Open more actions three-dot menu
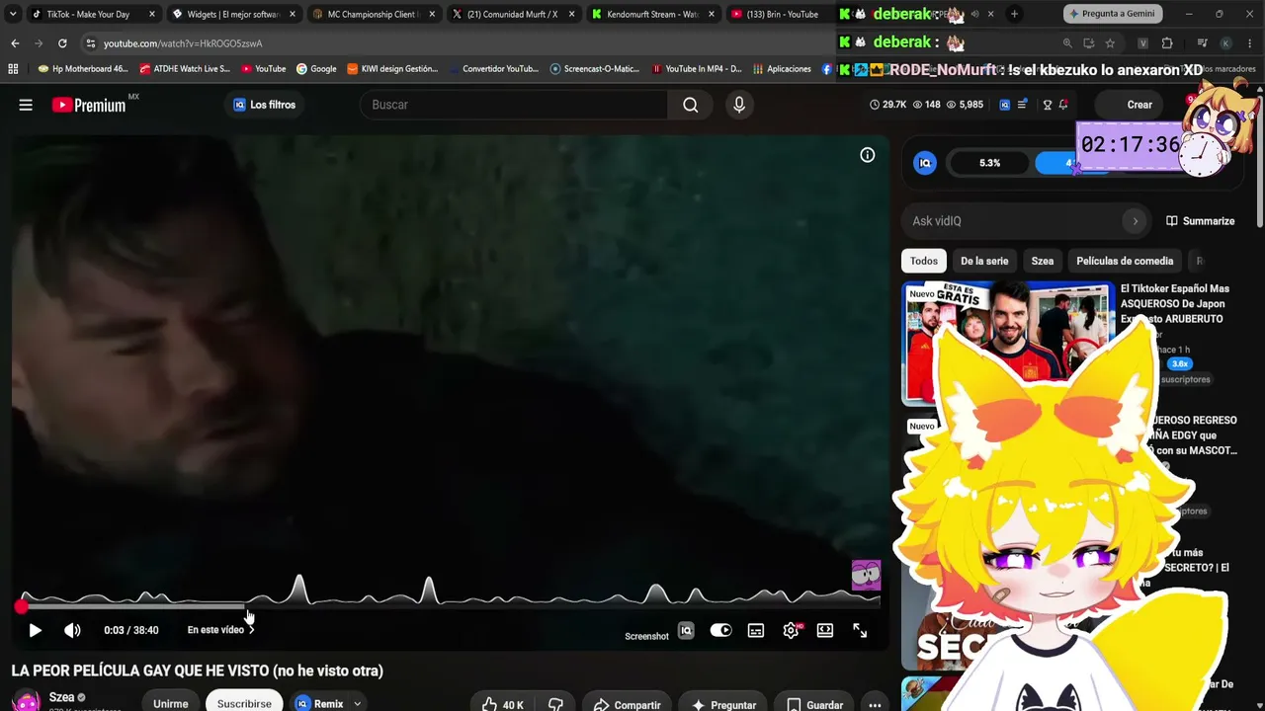The width and height of the screenshot is (1265, 711). pyautogui.click(x=875, y=704)
